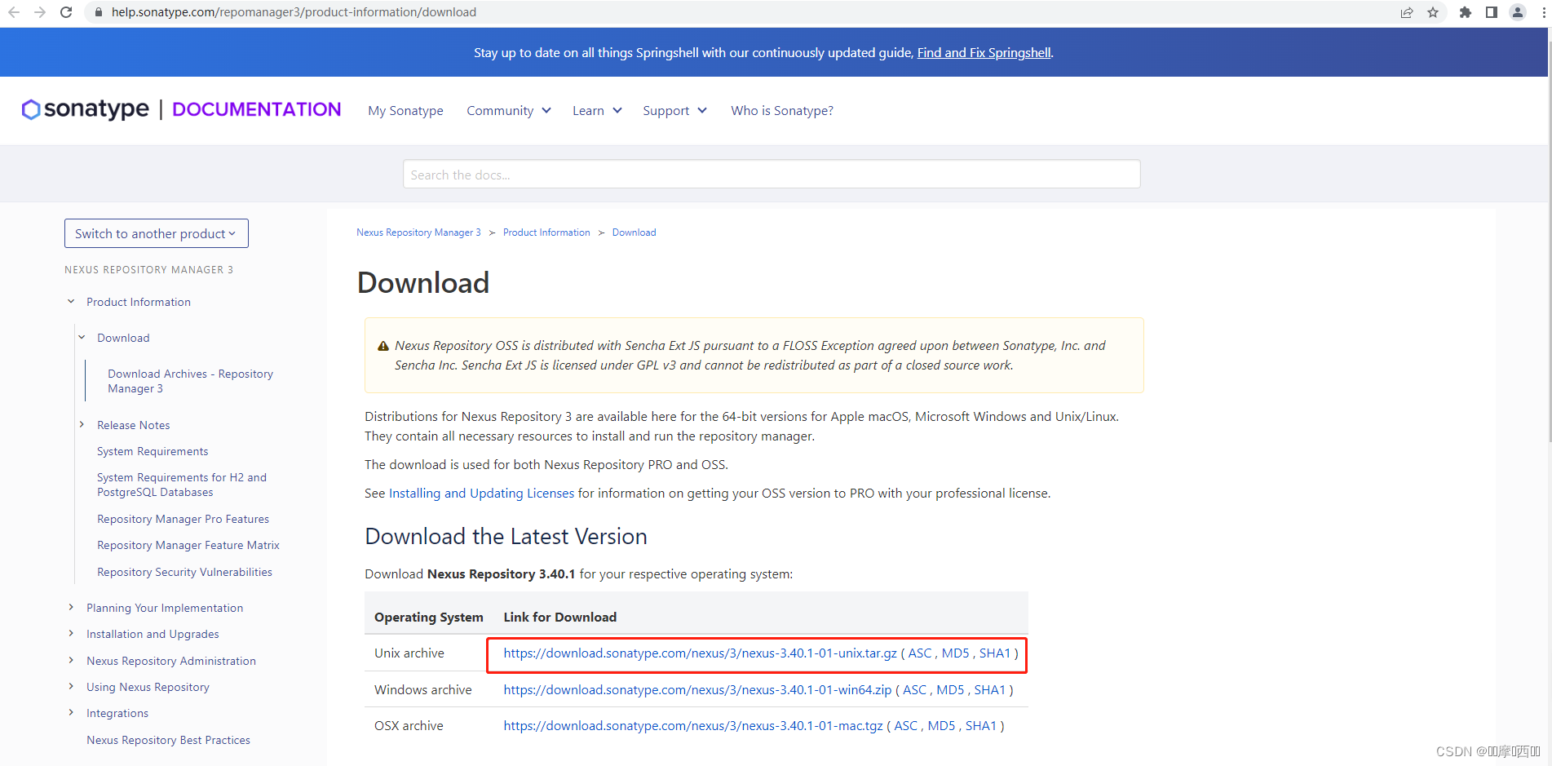Click Product Information breadcrumb

pyautogui.click(x=546, y=232)
